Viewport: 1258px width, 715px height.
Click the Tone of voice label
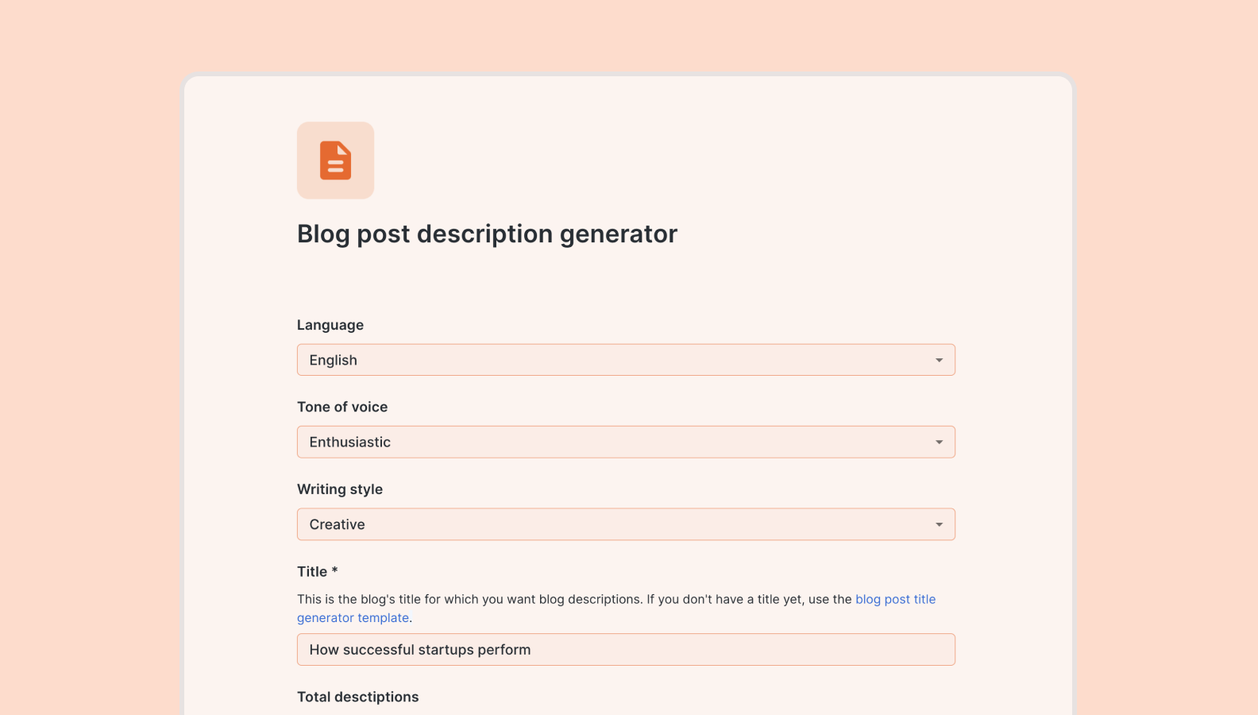click(342, 407)
